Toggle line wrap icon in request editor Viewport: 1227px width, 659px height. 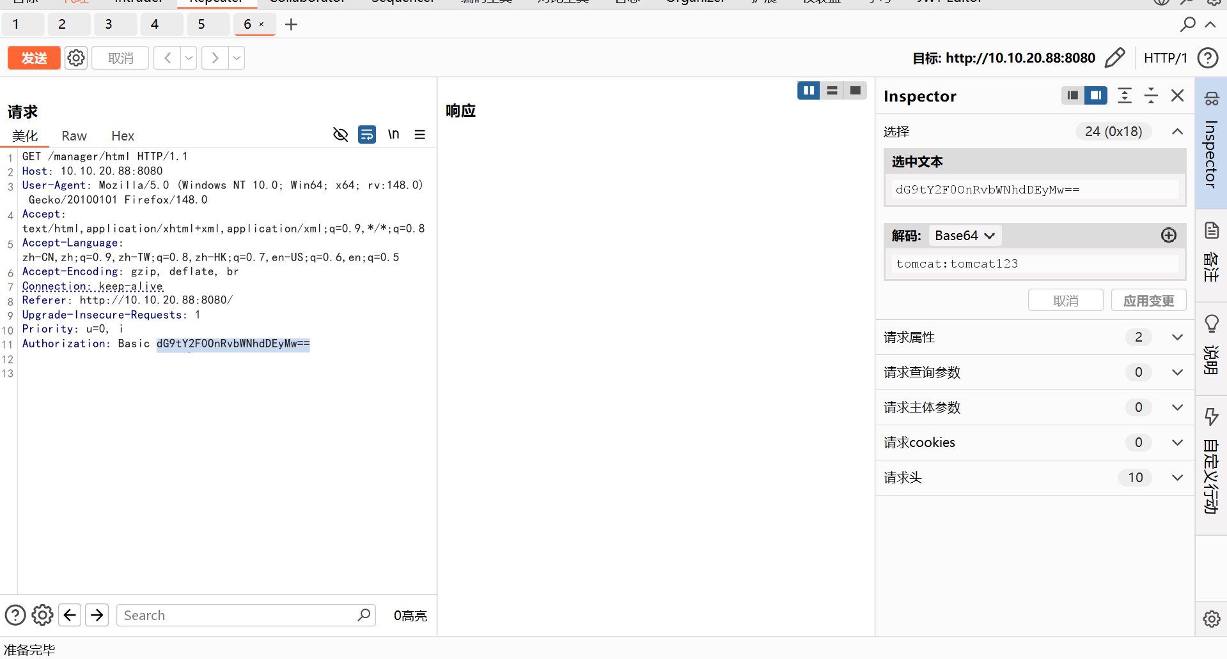click(367, 135)
